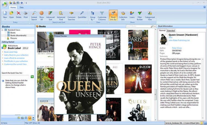Click the Show All target icon
Screen dimensions: 207x125
pyautogui.click(x=42, y=13)
